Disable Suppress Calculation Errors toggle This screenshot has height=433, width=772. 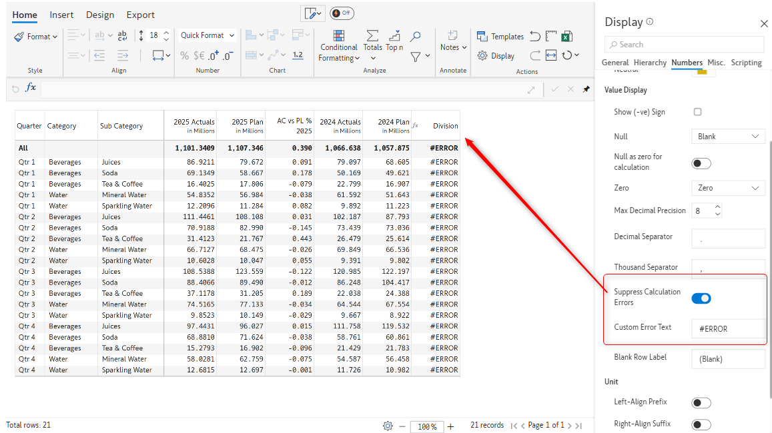701,298
